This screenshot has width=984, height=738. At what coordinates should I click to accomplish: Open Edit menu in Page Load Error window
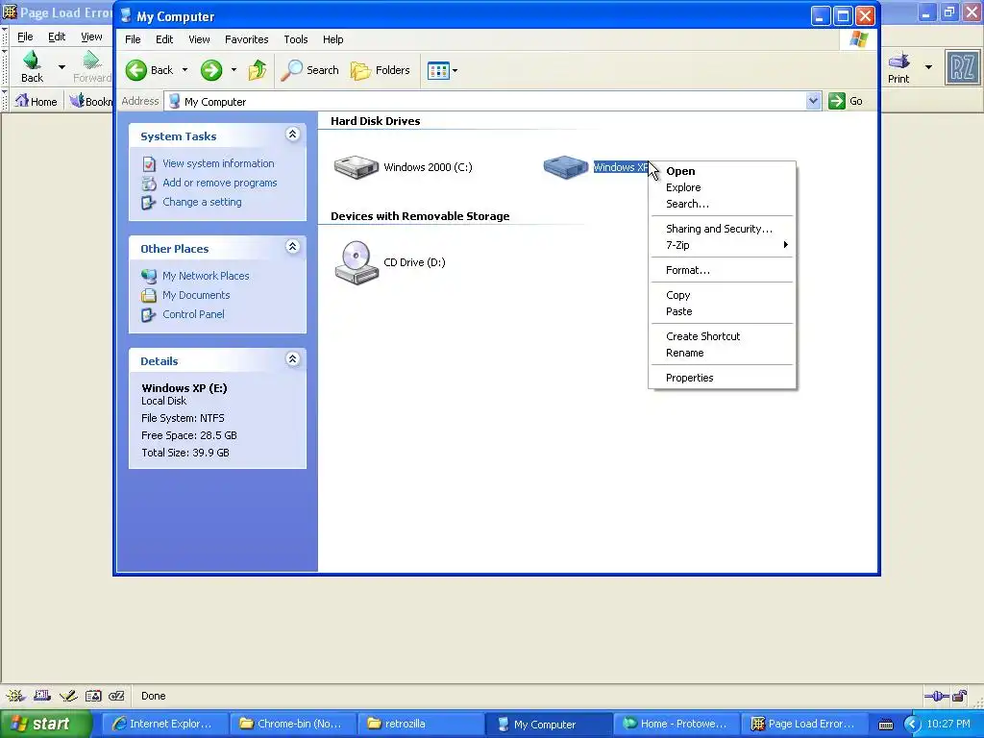(x=57, y=37)
